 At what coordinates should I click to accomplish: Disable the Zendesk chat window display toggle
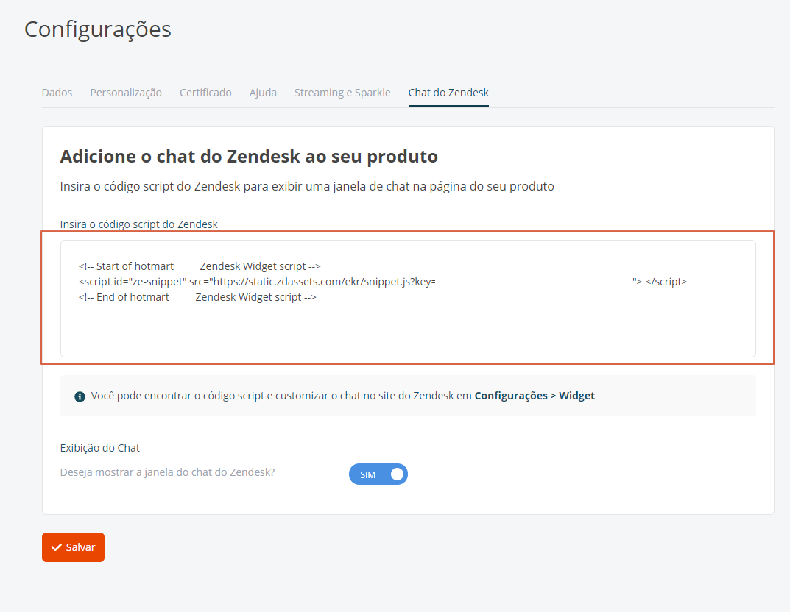pyautogui.click(x=378, y=474)
